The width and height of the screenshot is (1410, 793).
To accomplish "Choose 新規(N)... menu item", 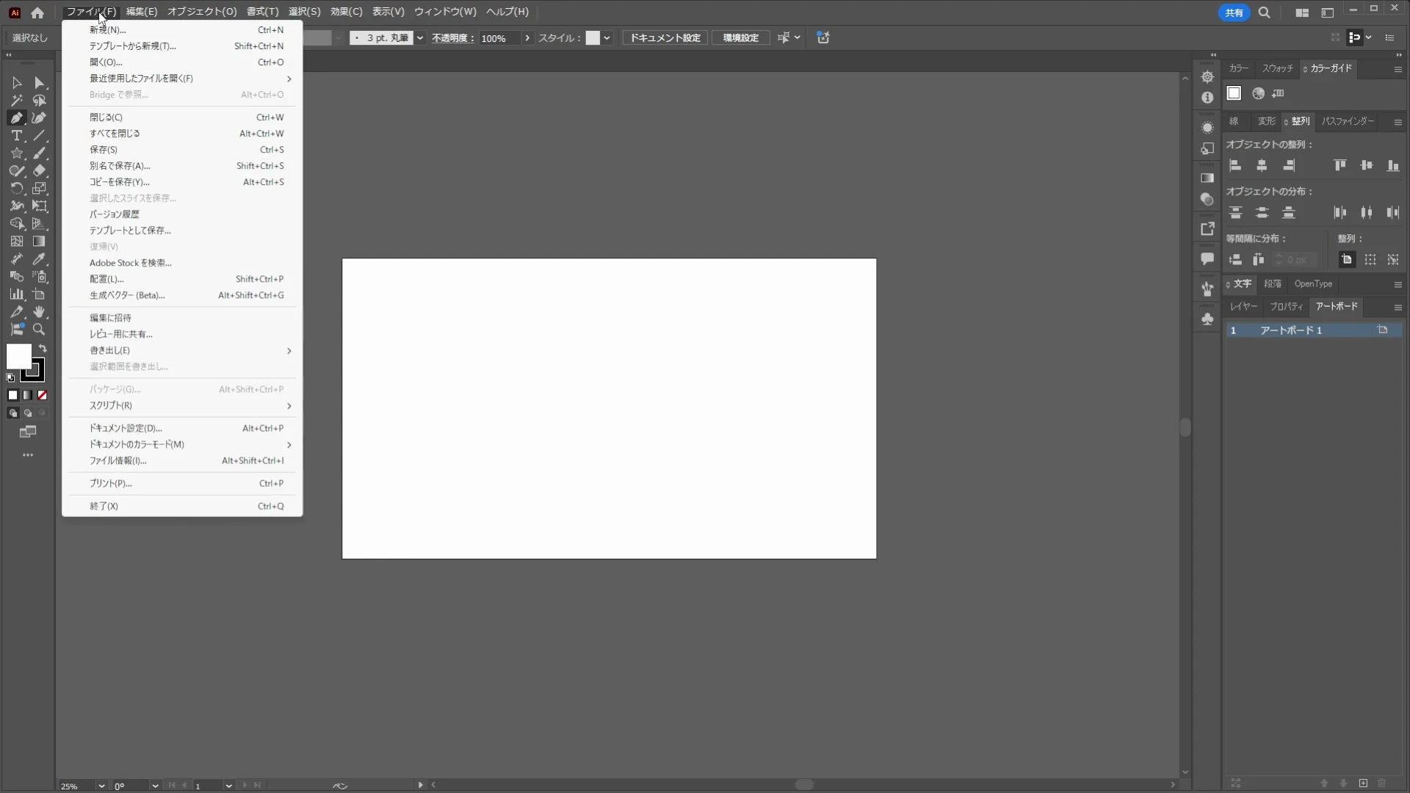I will click(x=182, y=30).
